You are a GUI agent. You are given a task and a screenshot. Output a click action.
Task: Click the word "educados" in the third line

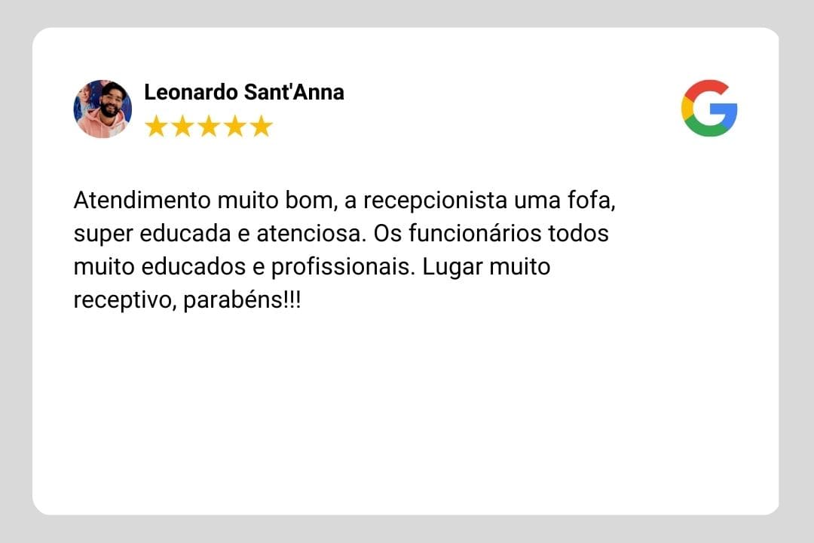[194, 267]
